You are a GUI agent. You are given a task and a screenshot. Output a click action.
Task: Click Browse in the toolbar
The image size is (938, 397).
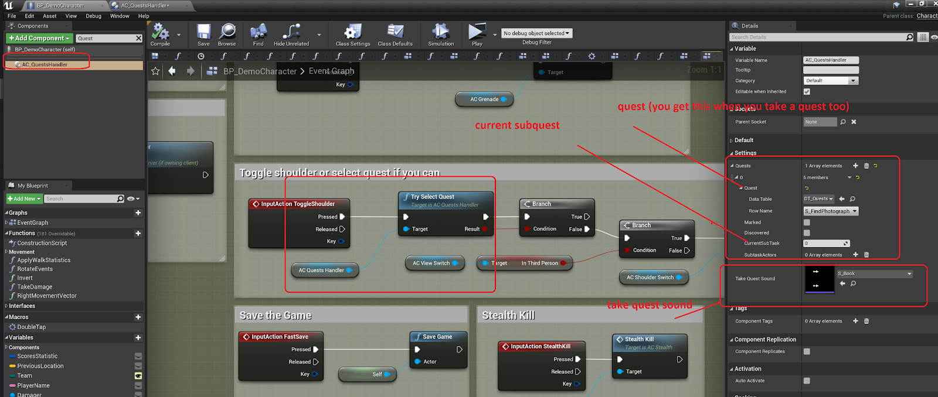click(227, 35)
